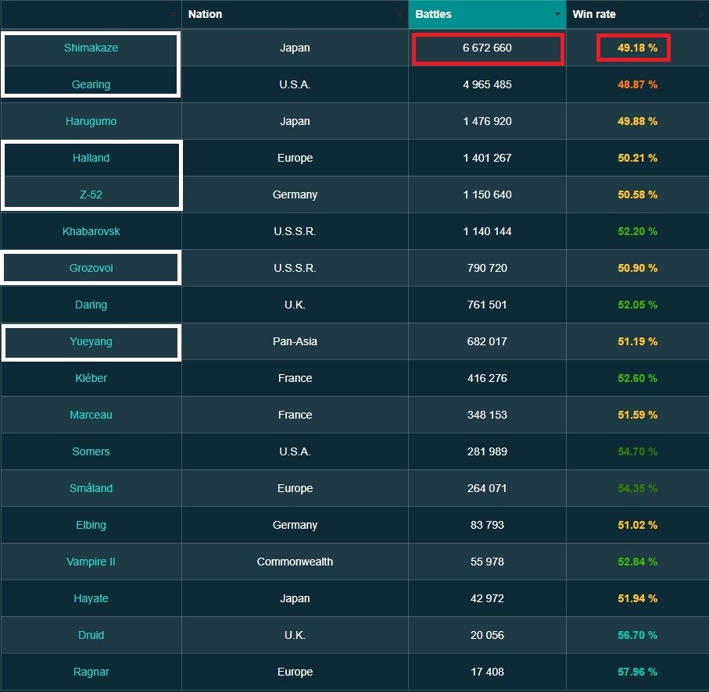Select the Halland ship name
This screenshot has height=692, width=709.
91,158
